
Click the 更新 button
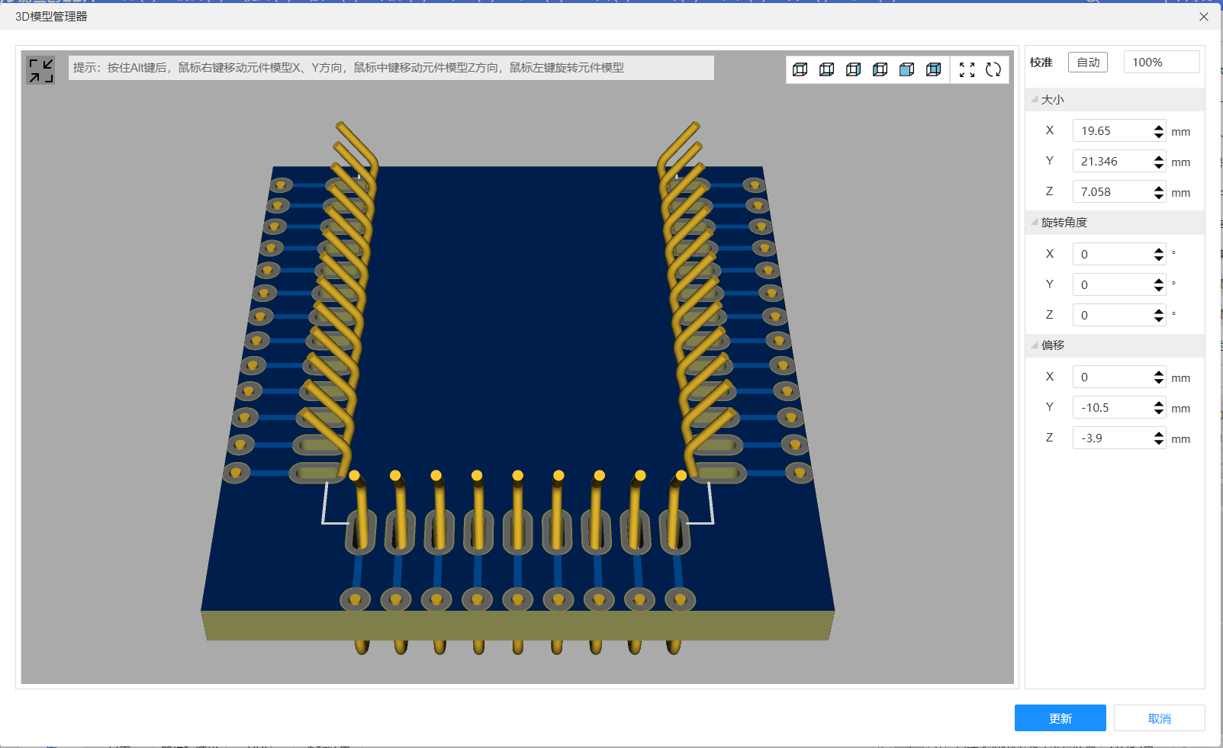[x=1060, y=718]
